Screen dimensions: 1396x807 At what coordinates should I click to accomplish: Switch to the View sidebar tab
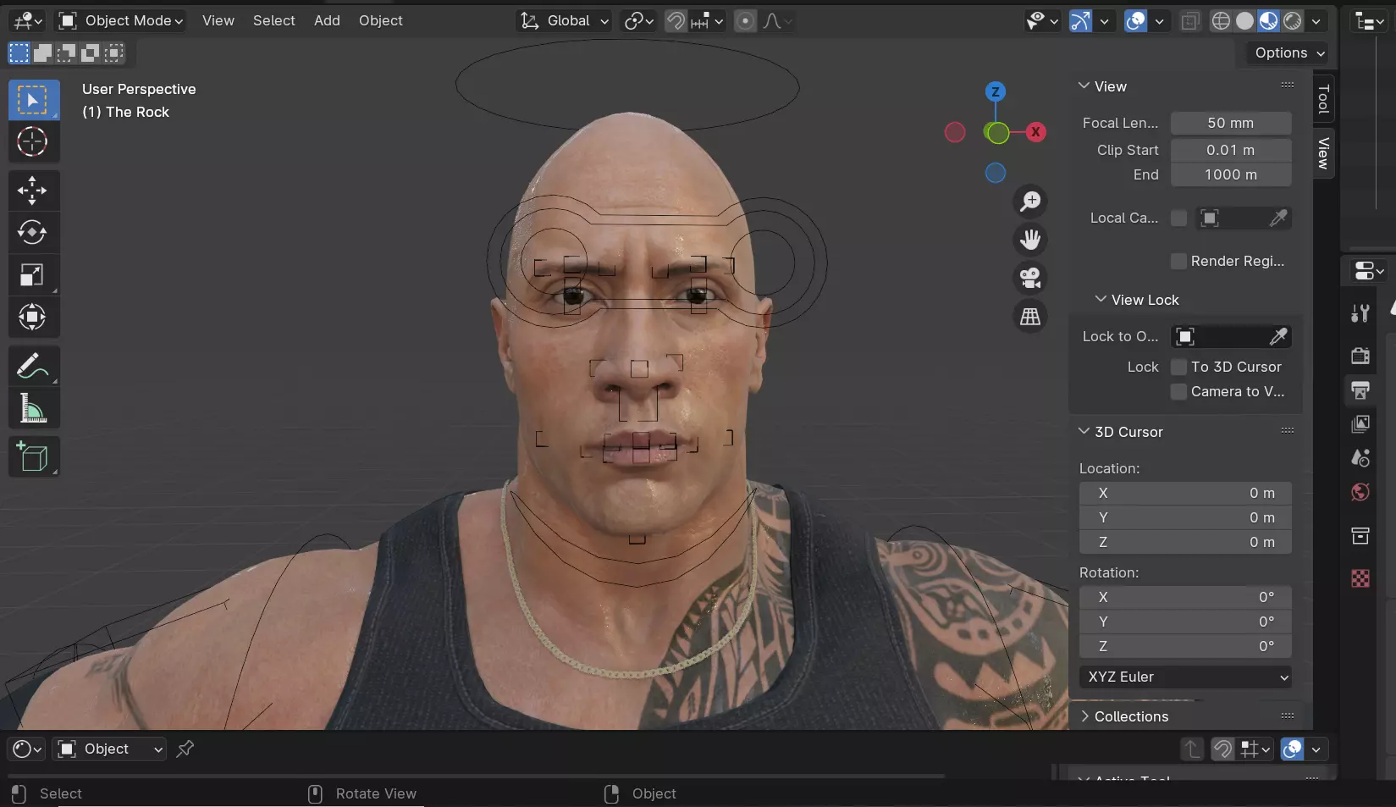pyautogui.click(x=1323, y=152)
